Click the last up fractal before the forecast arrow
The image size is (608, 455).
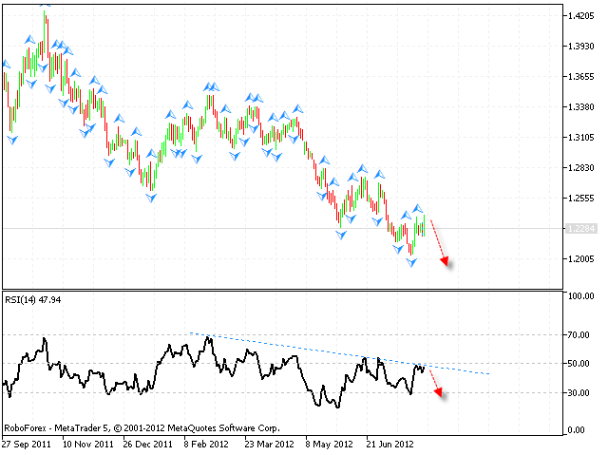[x=419, y=207]
